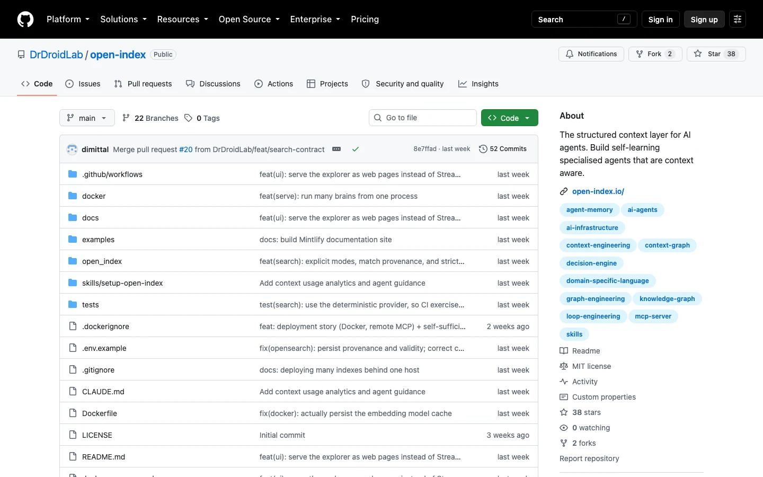763x477 pixels.
Task: Click the .github/workflows folder icon
Action: (73, 174)
